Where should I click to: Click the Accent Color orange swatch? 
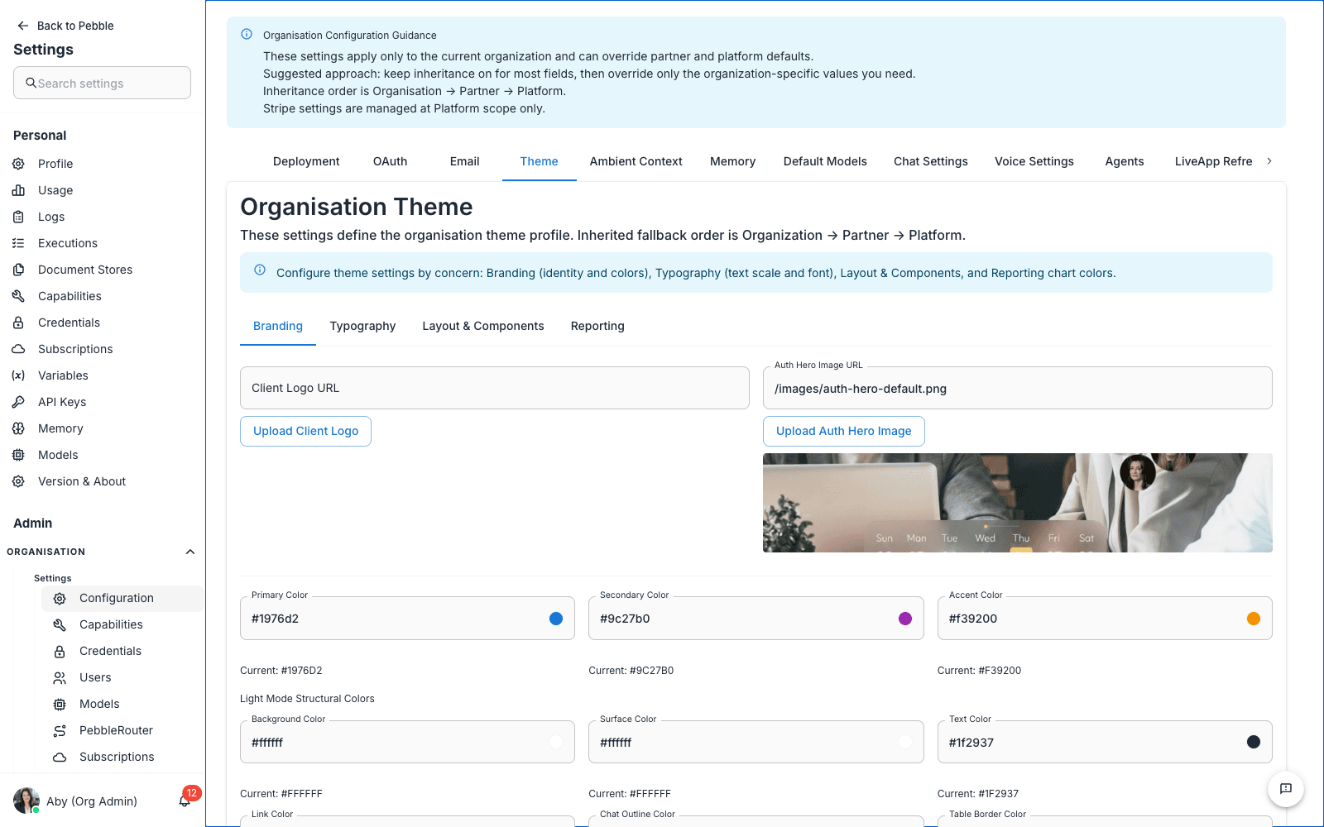click(x=1254, y=619)
